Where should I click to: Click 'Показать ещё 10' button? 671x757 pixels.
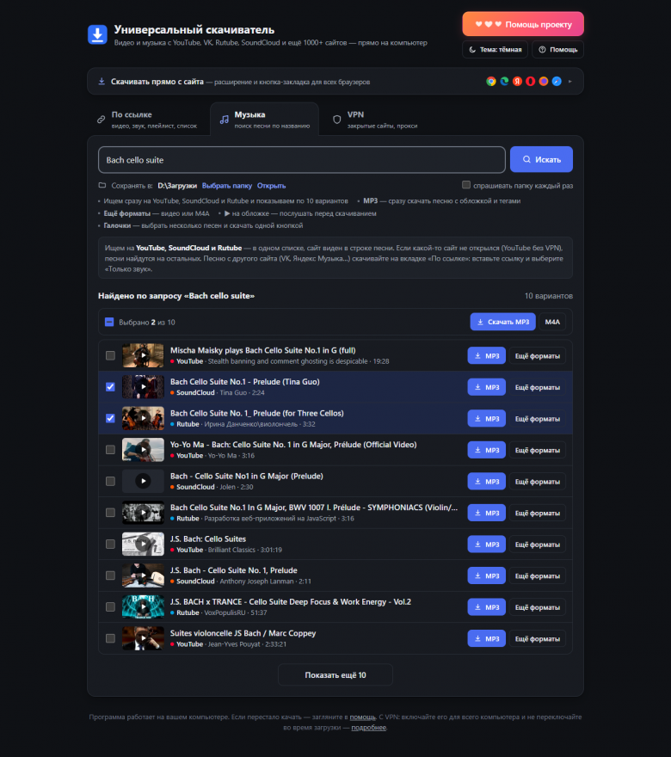coord(335,675)
